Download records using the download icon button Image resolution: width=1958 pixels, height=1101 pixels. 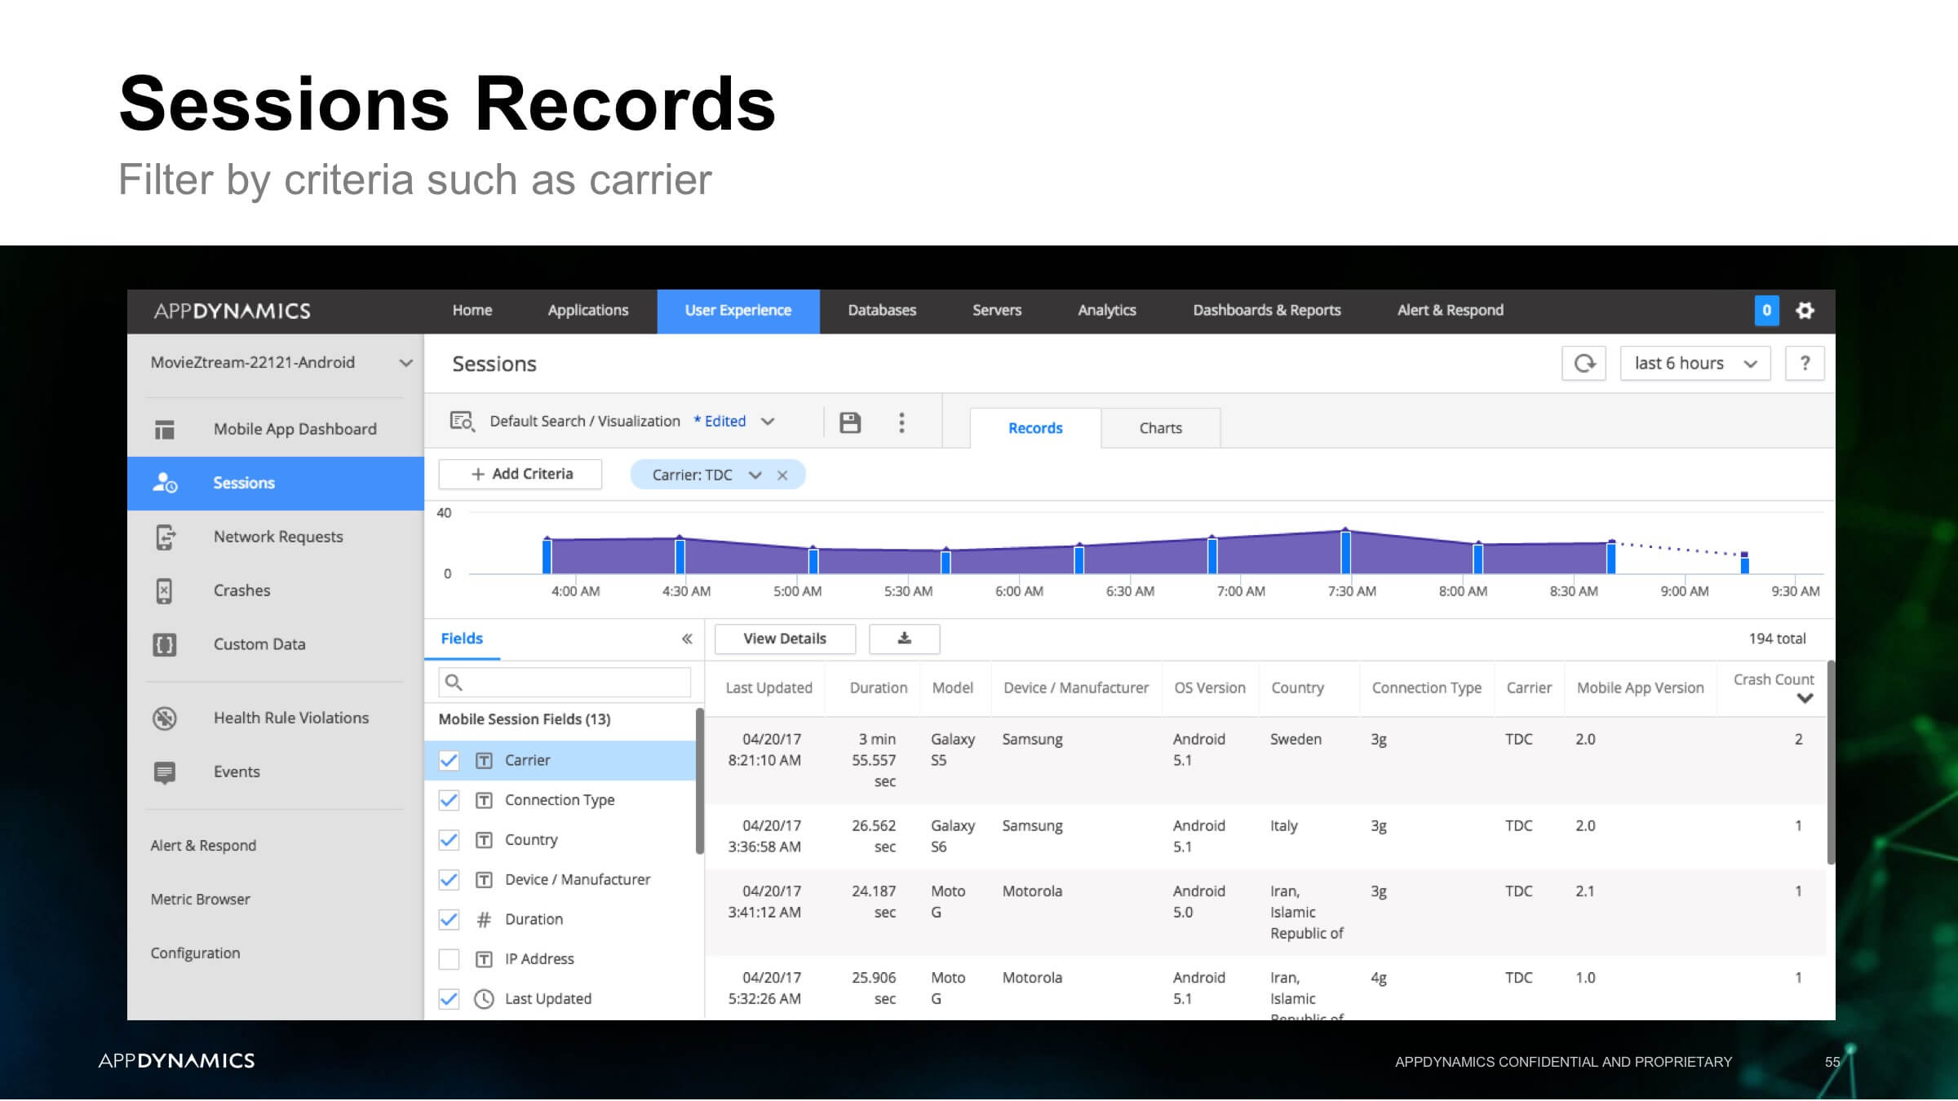coord(904,639)
